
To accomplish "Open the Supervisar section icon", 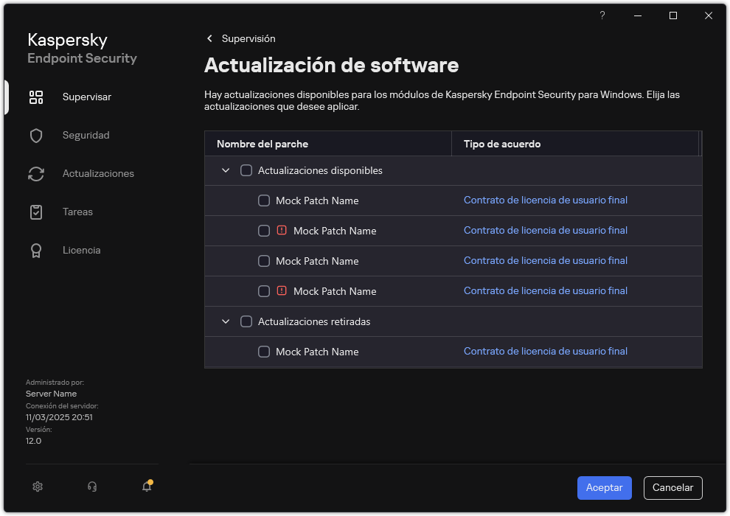I will (x=36, y=97).
